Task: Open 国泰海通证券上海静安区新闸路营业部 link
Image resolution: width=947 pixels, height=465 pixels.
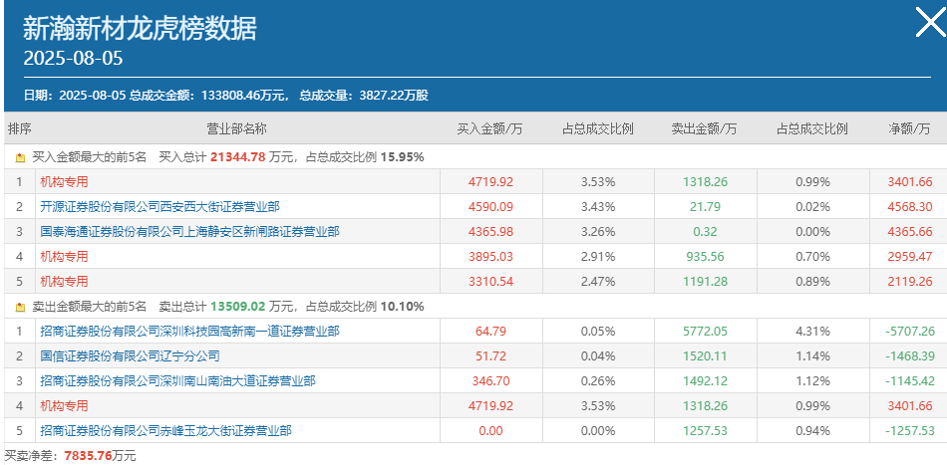Action: pyautogui.click(x=189, y=232)
